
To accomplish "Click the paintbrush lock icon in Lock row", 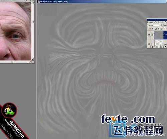I will [162, 29].
